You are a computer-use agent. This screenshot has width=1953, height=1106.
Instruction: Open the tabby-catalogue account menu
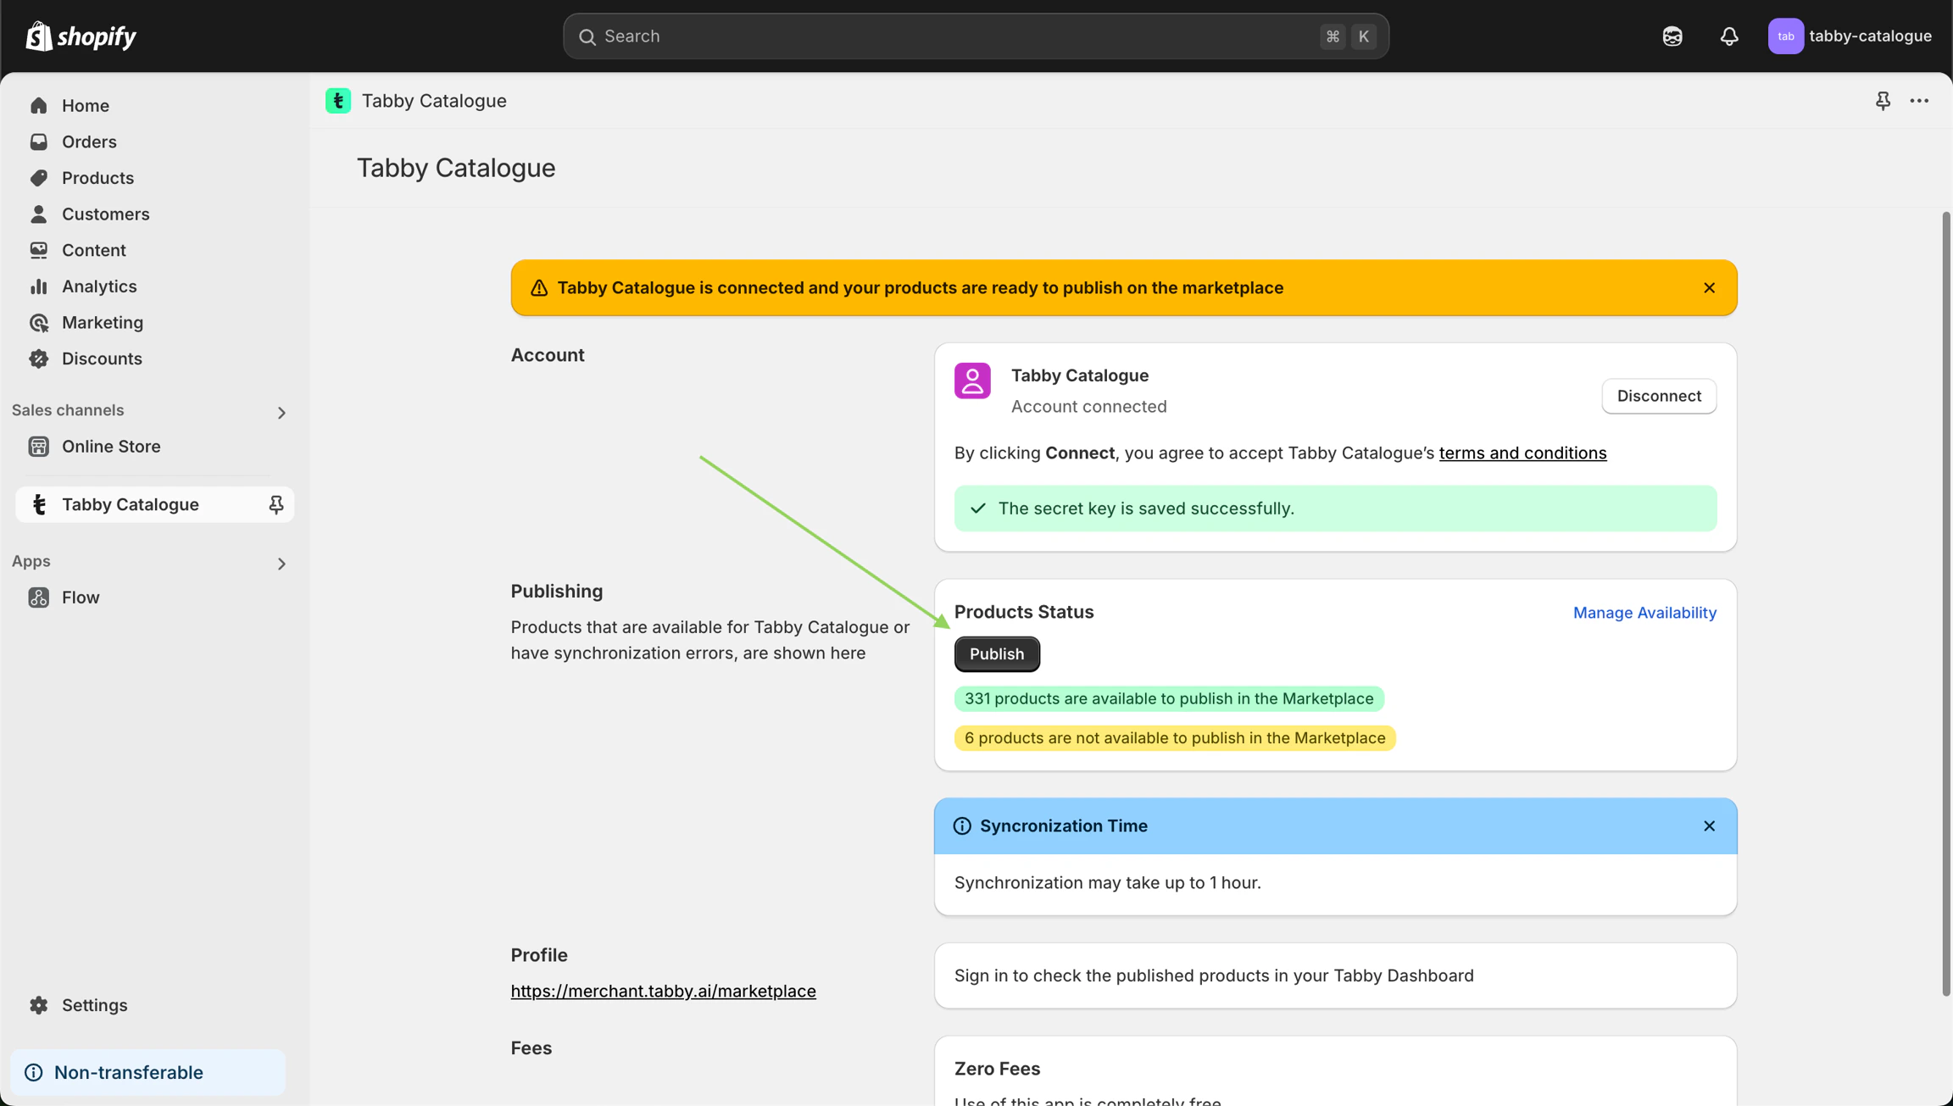pos(1850,36)
